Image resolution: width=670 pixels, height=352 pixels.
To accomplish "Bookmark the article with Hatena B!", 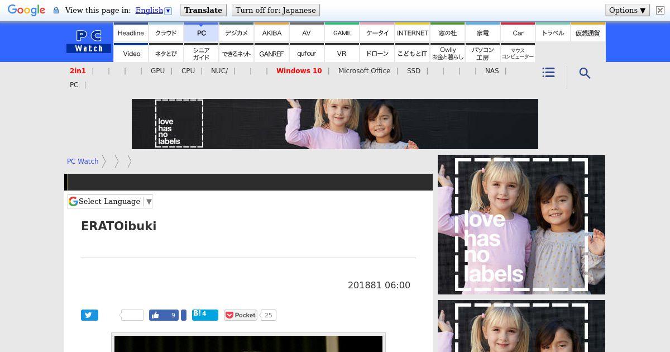I will click(x=205, y=315).
